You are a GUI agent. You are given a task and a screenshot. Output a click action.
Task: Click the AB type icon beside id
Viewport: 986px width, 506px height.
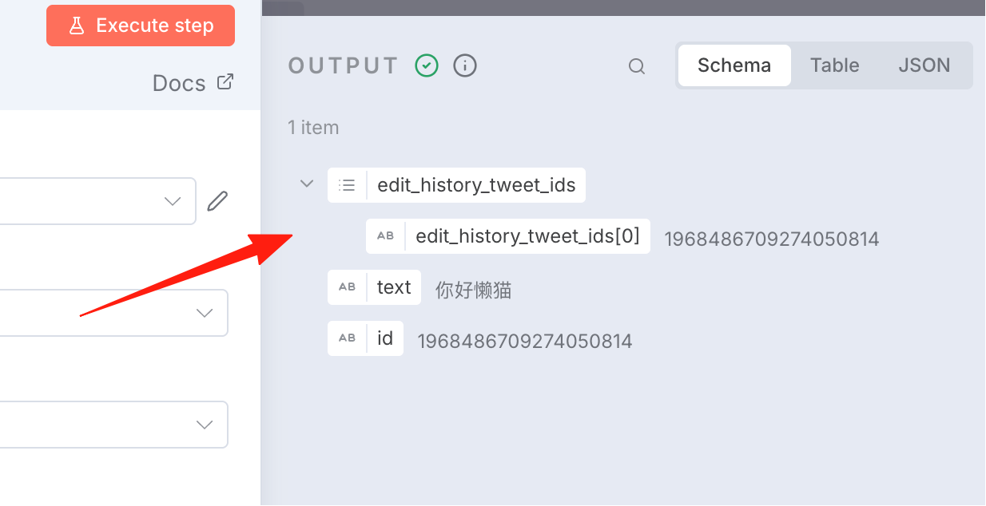pos(347,338)
